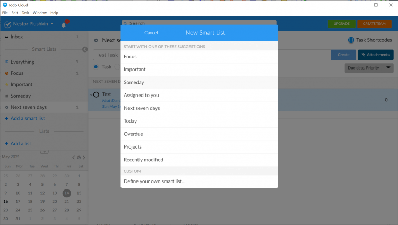Click the Create task button
The height and width of the screenshot is (225, 398).
coord(343,55)
